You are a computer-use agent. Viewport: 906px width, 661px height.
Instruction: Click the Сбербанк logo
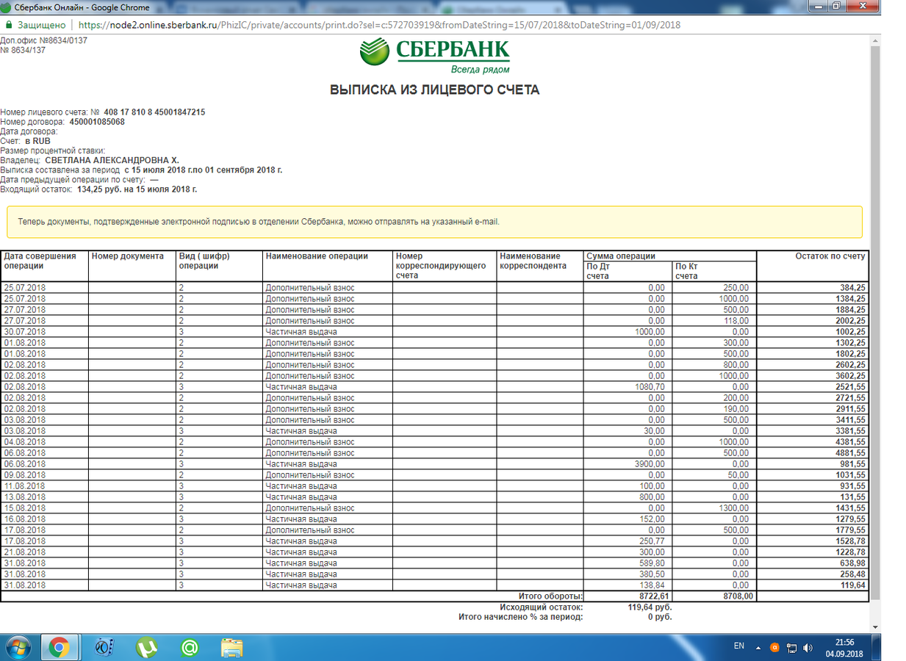(x=434, y=57)
